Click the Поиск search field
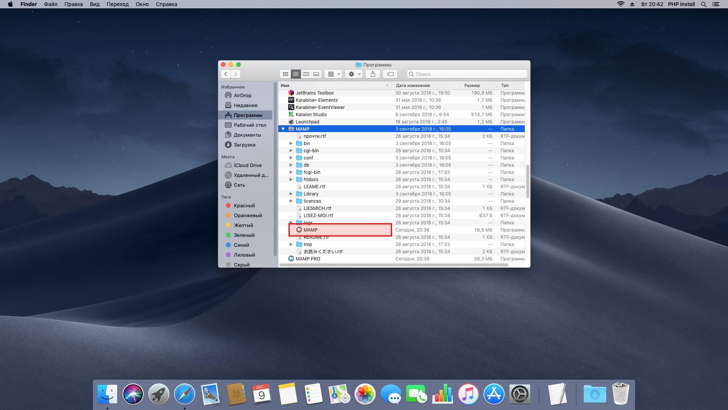The height and width of the screenshot is (410, 728). pyautogui.click(x=467, y=74)
